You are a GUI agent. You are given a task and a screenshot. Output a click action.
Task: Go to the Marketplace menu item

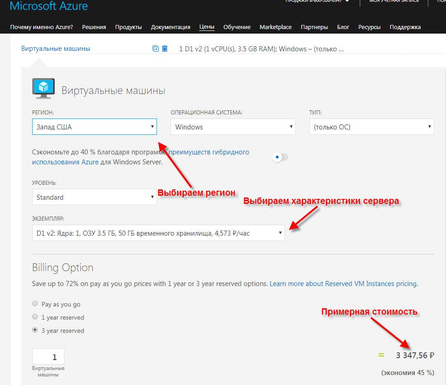(275, 27)
